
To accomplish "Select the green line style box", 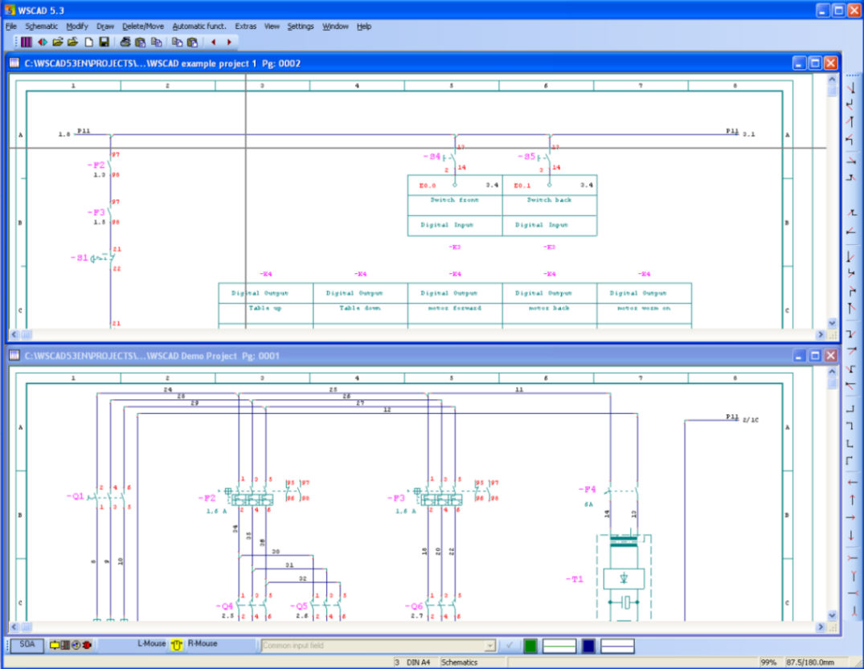I will click(559, 646).
